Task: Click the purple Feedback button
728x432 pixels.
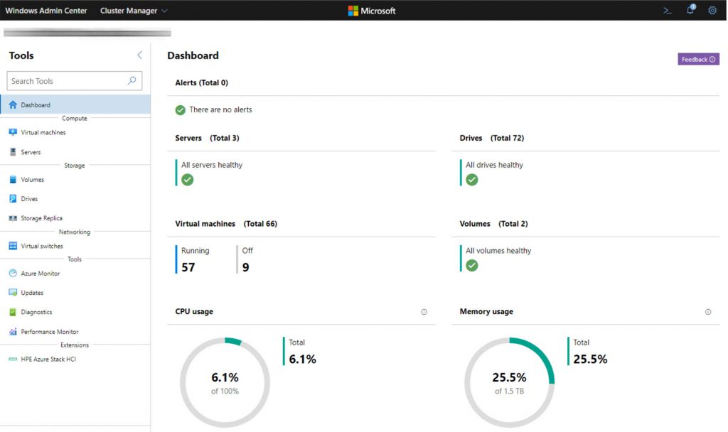Action: point(698,60)
